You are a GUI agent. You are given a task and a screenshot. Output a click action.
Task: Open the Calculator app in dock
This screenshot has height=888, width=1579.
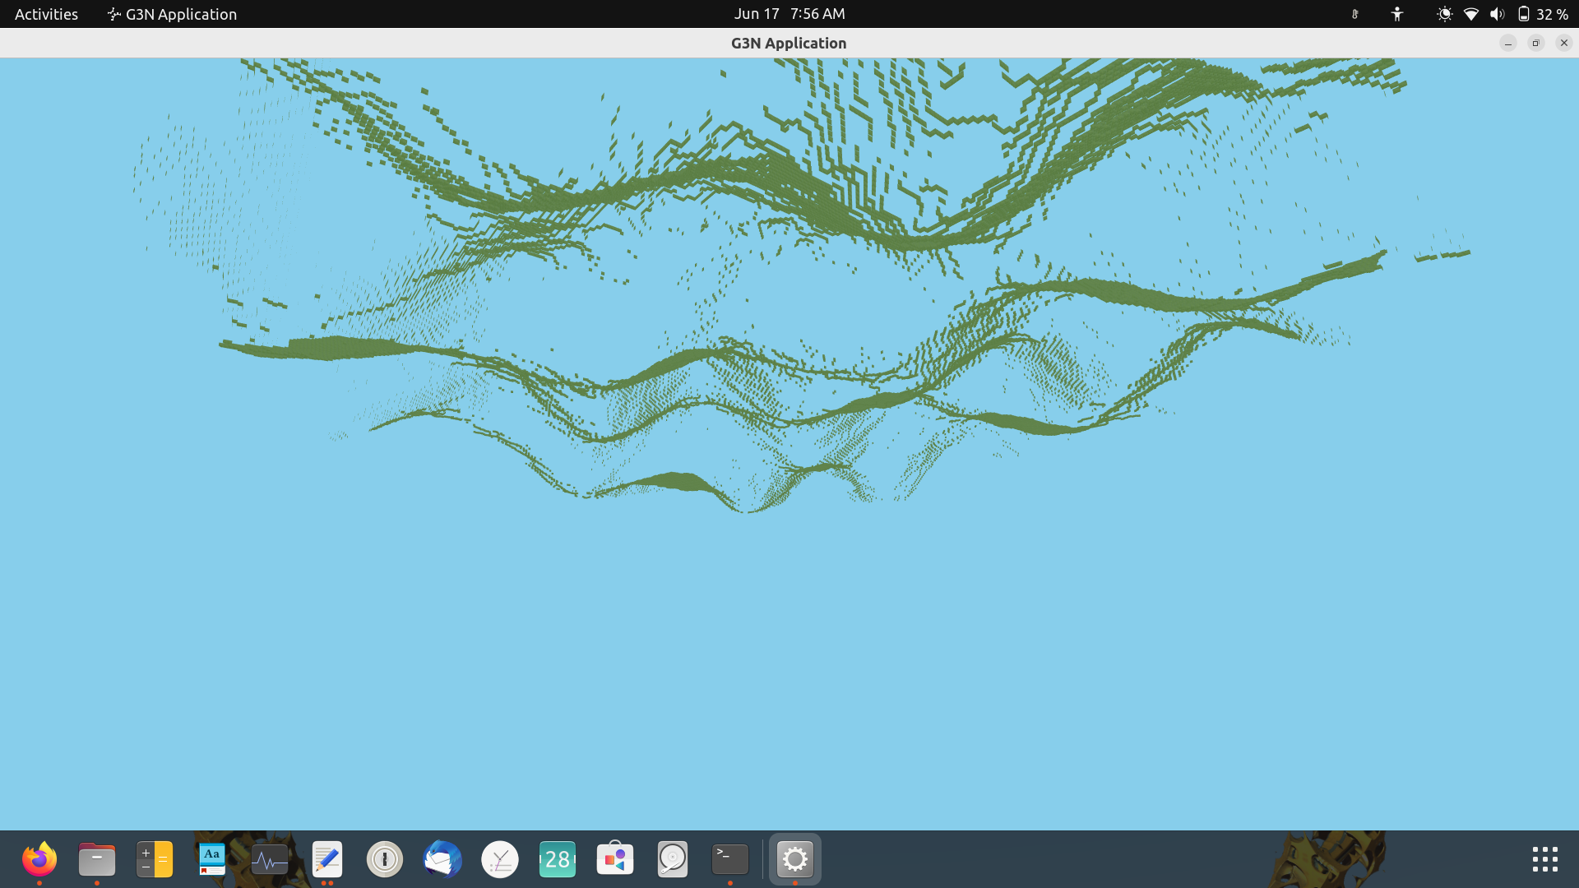155,859
